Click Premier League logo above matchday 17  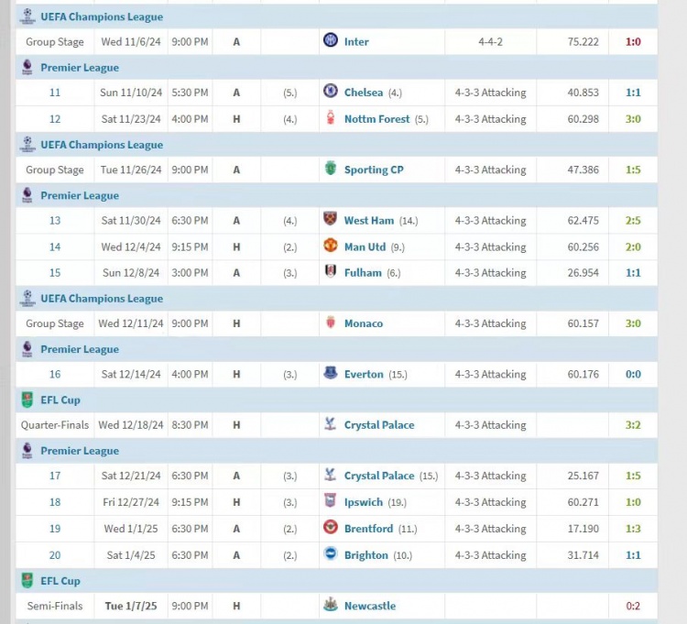click(27, 451)
